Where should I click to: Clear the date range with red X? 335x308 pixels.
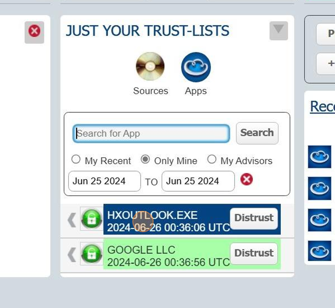246,179
